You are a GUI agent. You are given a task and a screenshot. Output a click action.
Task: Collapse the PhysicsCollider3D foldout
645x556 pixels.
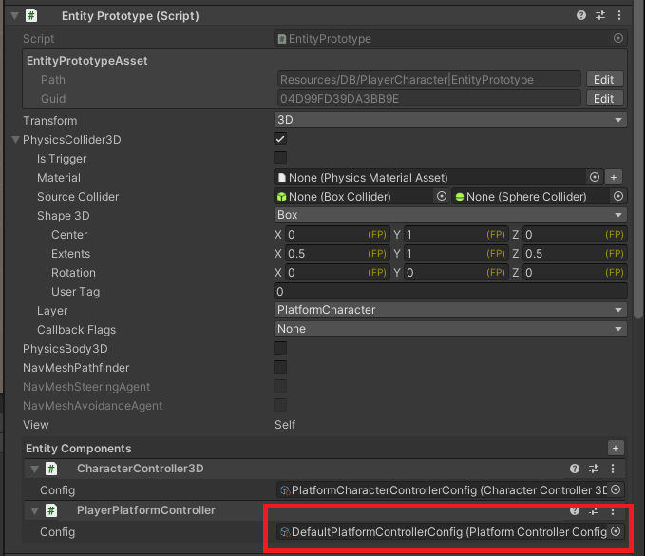(15, 140)
